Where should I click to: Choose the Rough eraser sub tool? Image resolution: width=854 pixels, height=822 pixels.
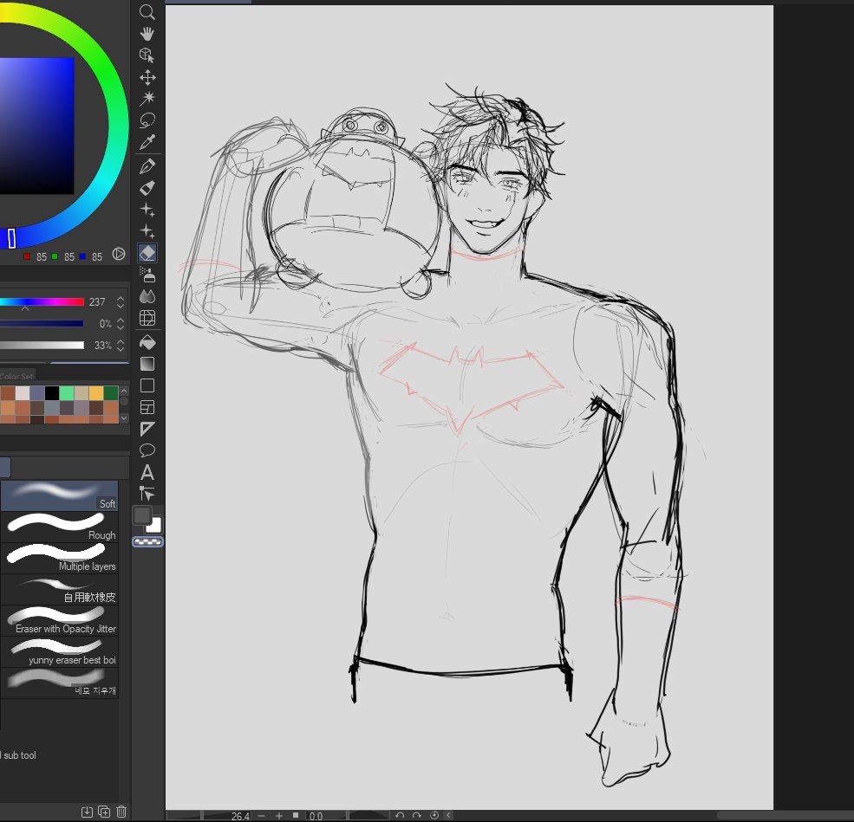[59, 528]
